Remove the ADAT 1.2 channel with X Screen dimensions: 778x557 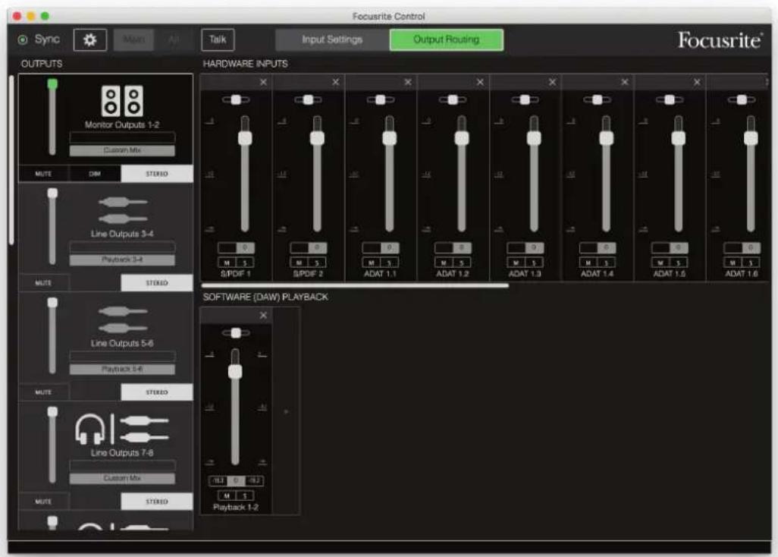pyautogui.click(x=480, y=82)
